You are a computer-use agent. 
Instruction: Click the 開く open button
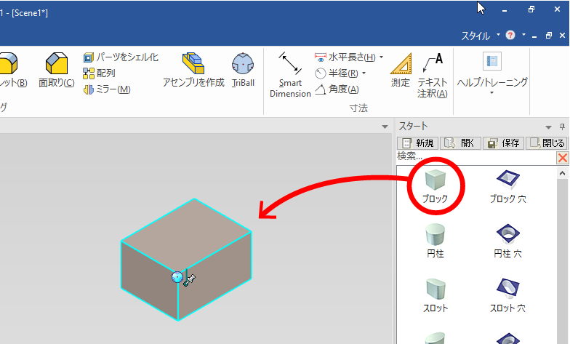(x=460, y=143)
